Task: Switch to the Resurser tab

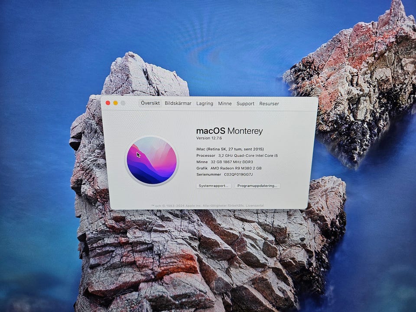Action: click(x=269, y=104)
